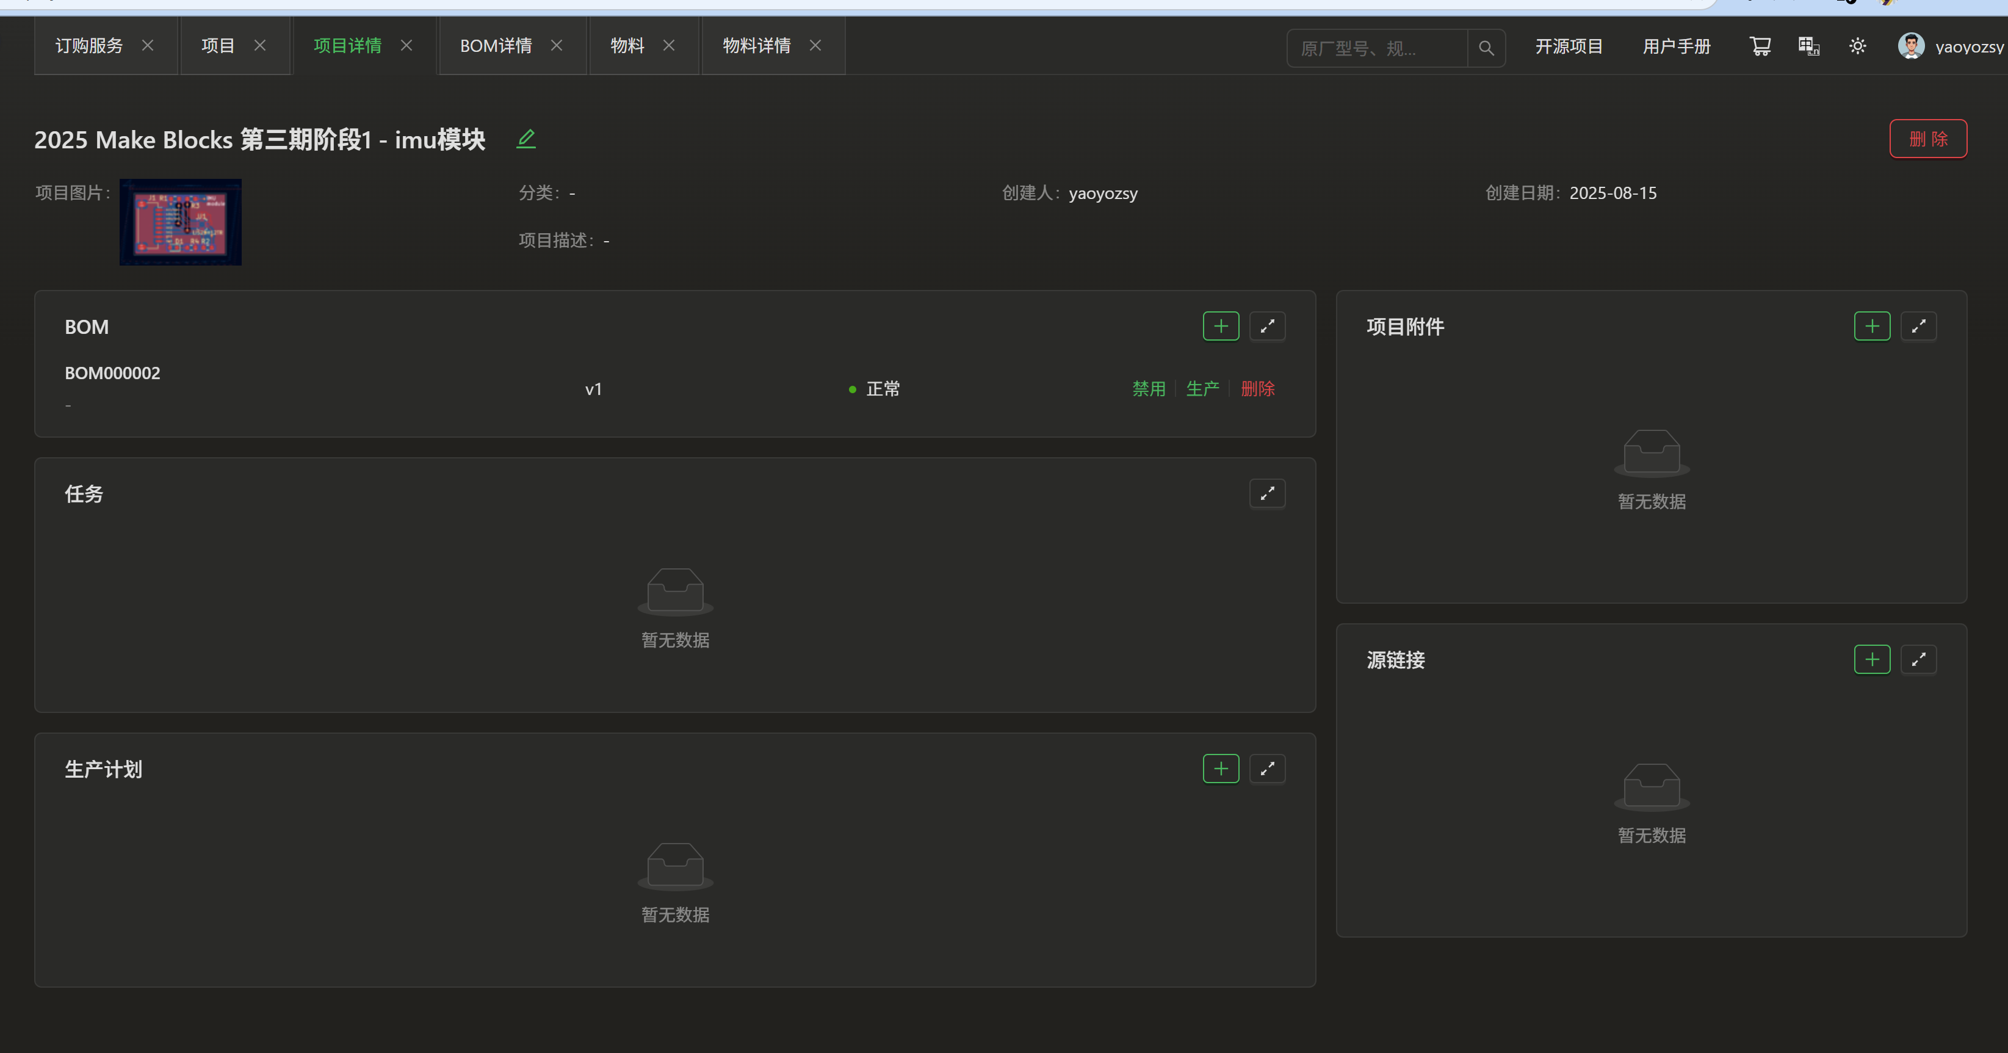
Task: Expand the 项目附件 panel
Action: tap(1918, 326)
